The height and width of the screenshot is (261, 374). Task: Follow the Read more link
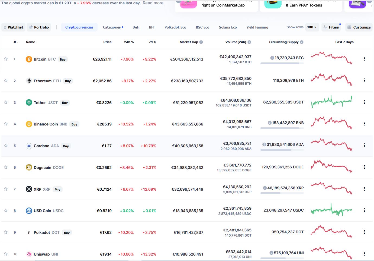[x=153, y=3]
